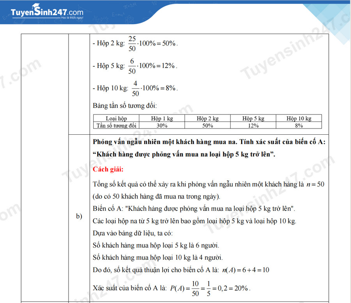This screenshot has height=303, width=351.
Task: Click the 'b)' part label
Action: (x=79, y=216)
